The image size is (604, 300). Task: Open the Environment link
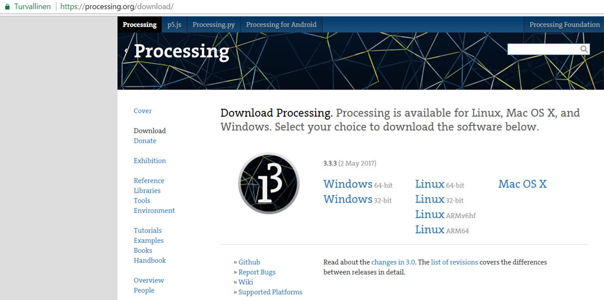point(154,210)
